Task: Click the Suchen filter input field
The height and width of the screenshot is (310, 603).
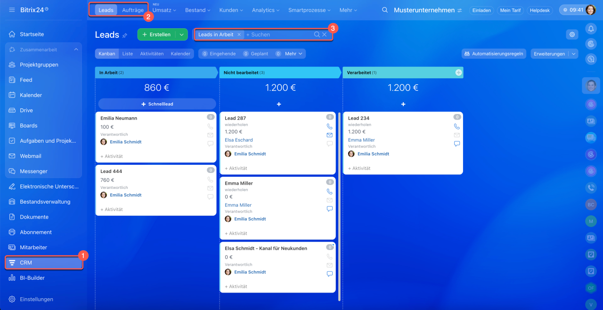Action: 279,34
